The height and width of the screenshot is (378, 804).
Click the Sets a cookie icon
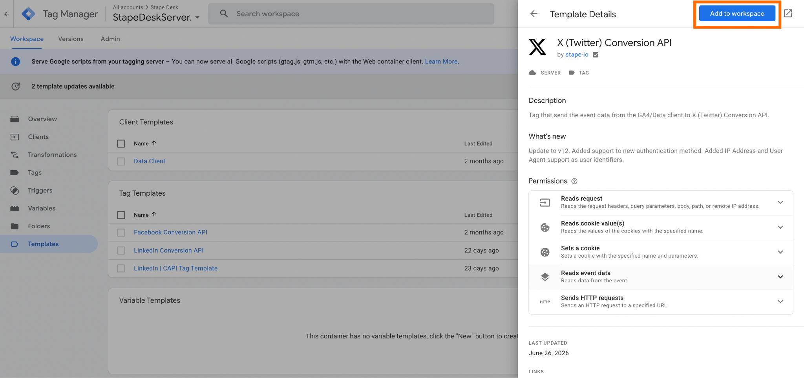tap(545, 252)
